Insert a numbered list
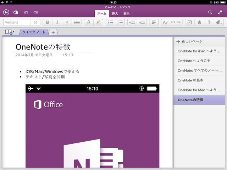 120,22
